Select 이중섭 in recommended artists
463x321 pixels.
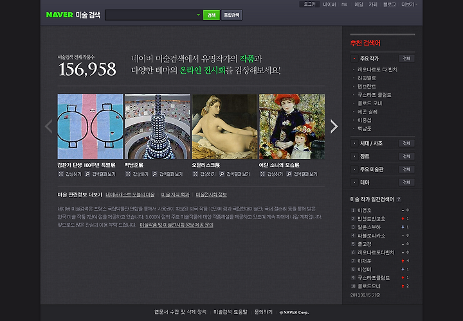(365, 120)
